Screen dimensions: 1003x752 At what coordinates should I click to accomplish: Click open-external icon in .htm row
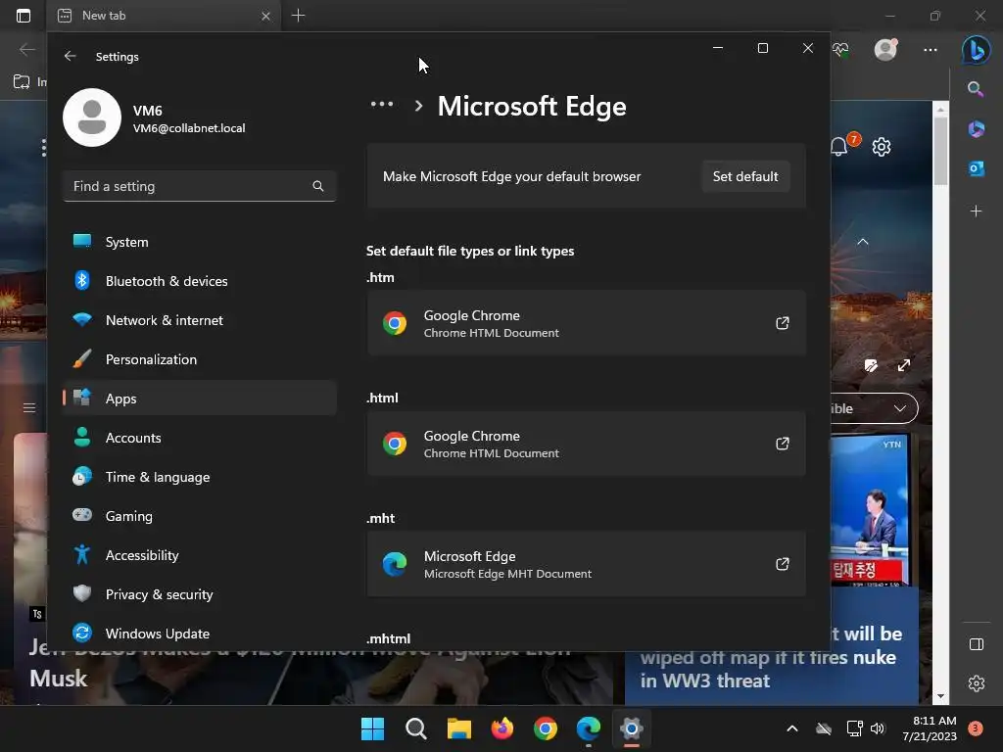click(783, 323)
